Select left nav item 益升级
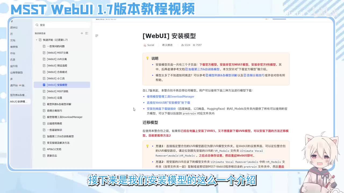This screenshot has height=193, width=344. (14, 66)
